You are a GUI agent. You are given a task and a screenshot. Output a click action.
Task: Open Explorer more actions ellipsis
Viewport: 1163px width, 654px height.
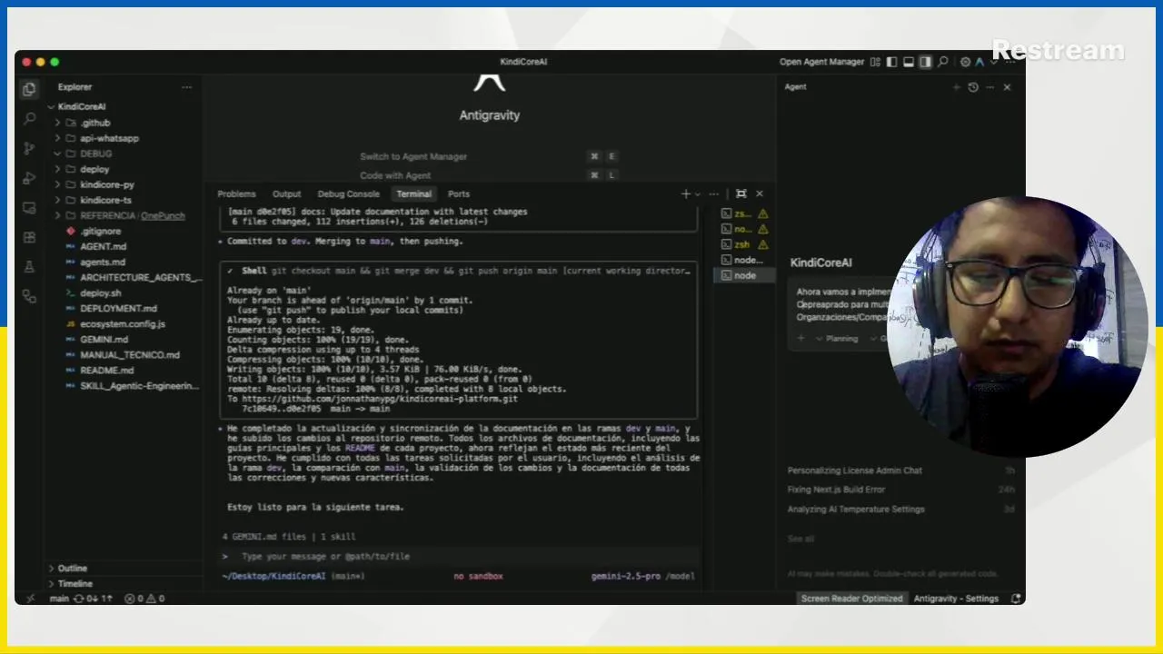point(186,87)
